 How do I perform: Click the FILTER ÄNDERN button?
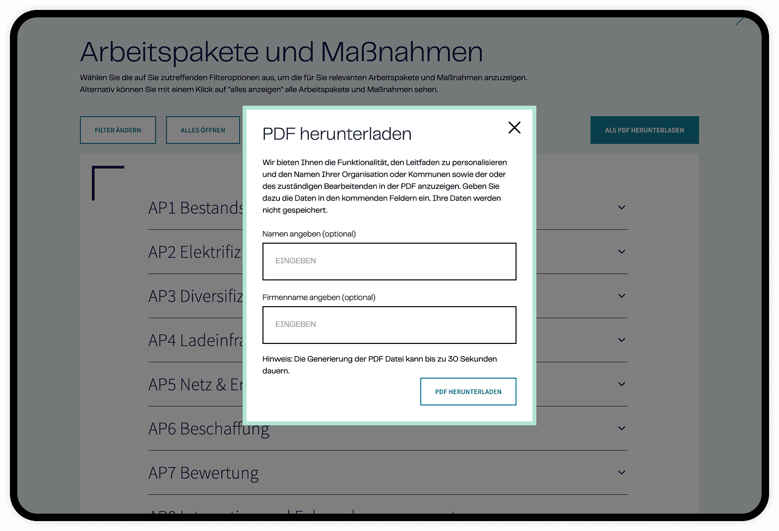click(x=118, y=130)
